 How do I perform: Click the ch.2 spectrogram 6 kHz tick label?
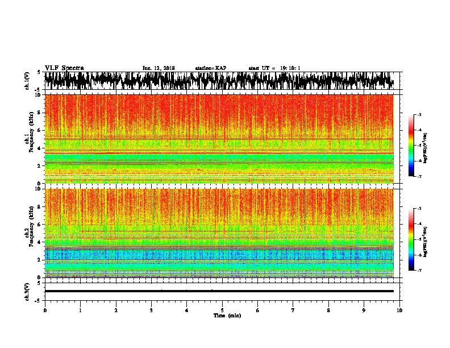[40, 225]
